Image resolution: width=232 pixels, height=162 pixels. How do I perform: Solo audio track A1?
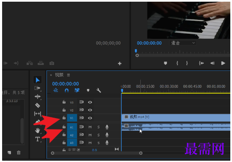98,127
